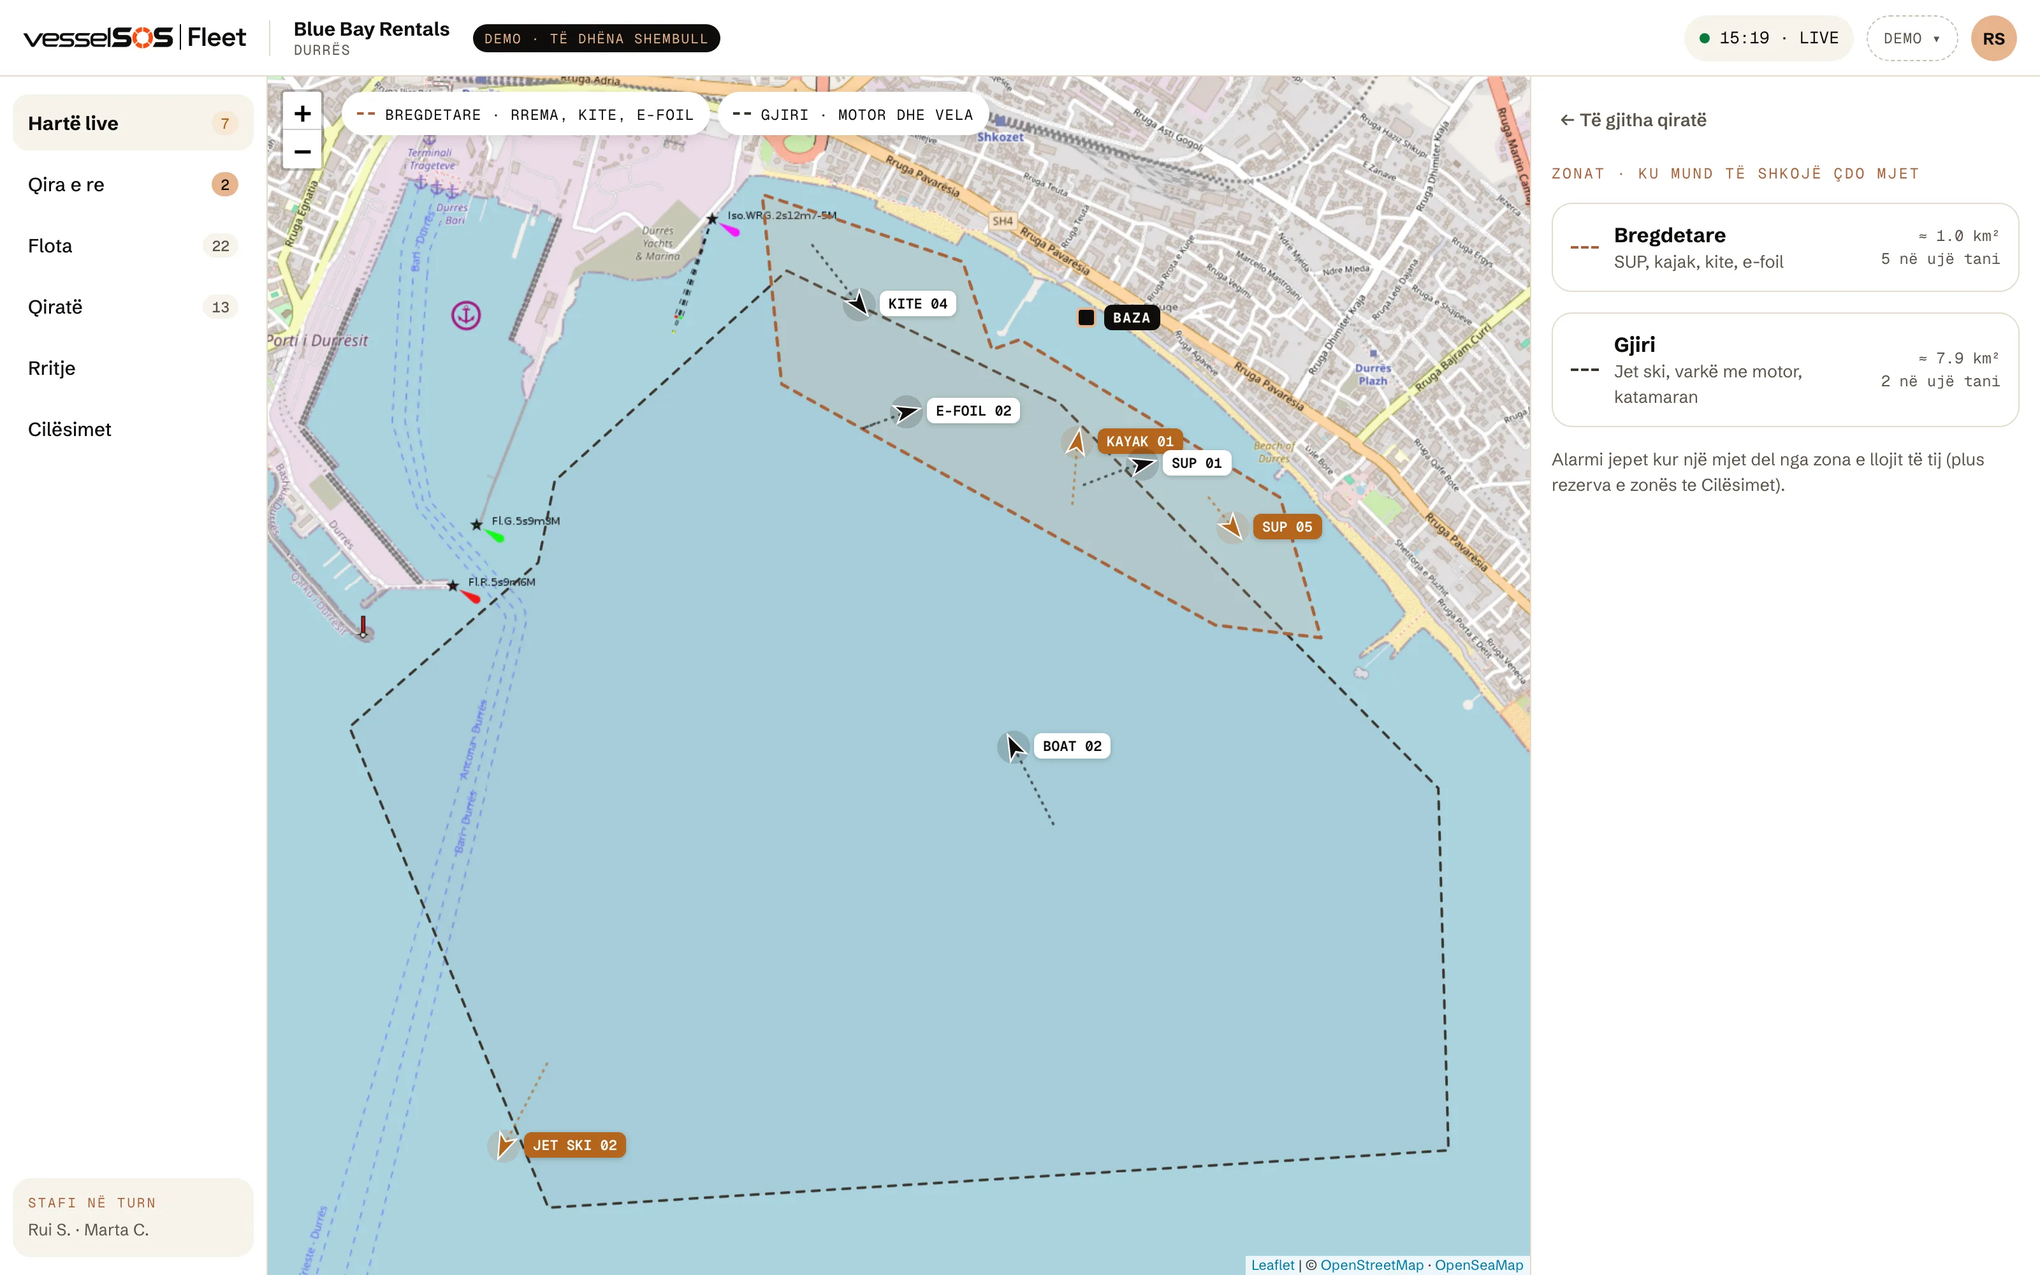This screenshot has width=2040, height=1275.
Task: Click the DEMO · TË DHËNA SHEMBULL badge
Action: (596, 39)
